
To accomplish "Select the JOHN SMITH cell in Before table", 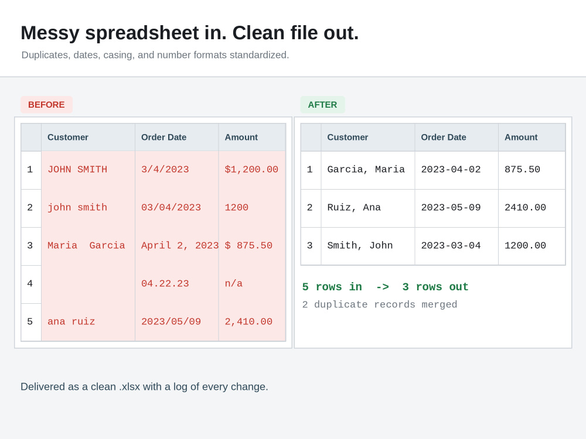I will point(88,170).
